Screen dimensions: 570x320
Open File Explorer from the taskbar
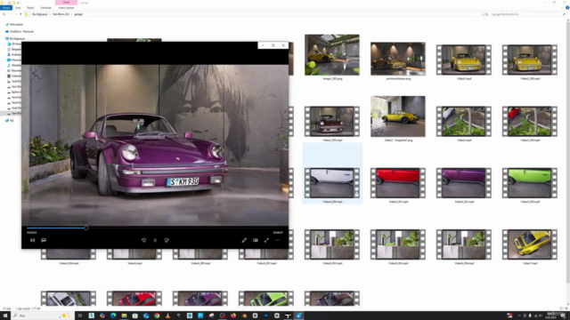(124, 316)
